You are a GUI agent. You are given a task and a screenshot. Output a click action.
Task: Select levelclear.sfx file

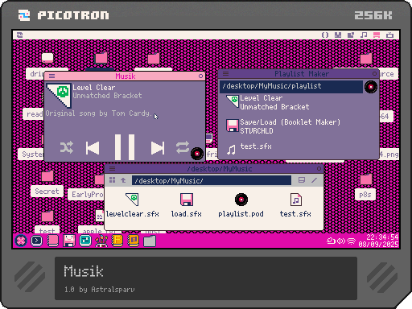[132, 205]
